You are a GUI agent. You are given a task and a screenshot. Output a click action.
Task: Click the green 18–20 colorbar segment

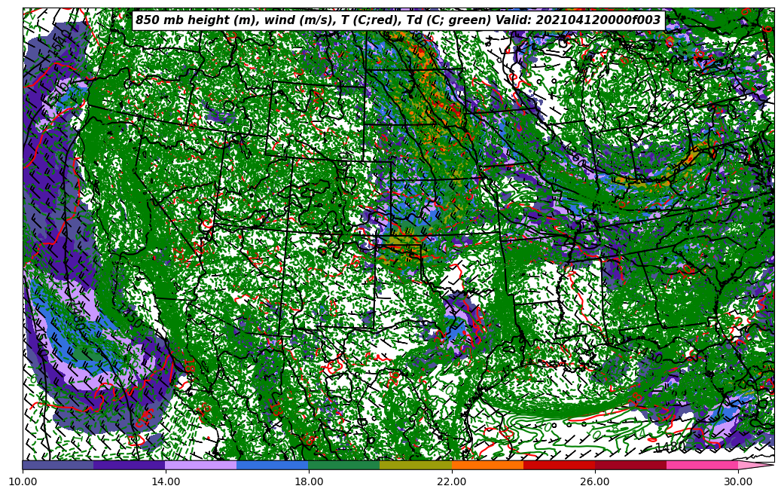[344, 466]
